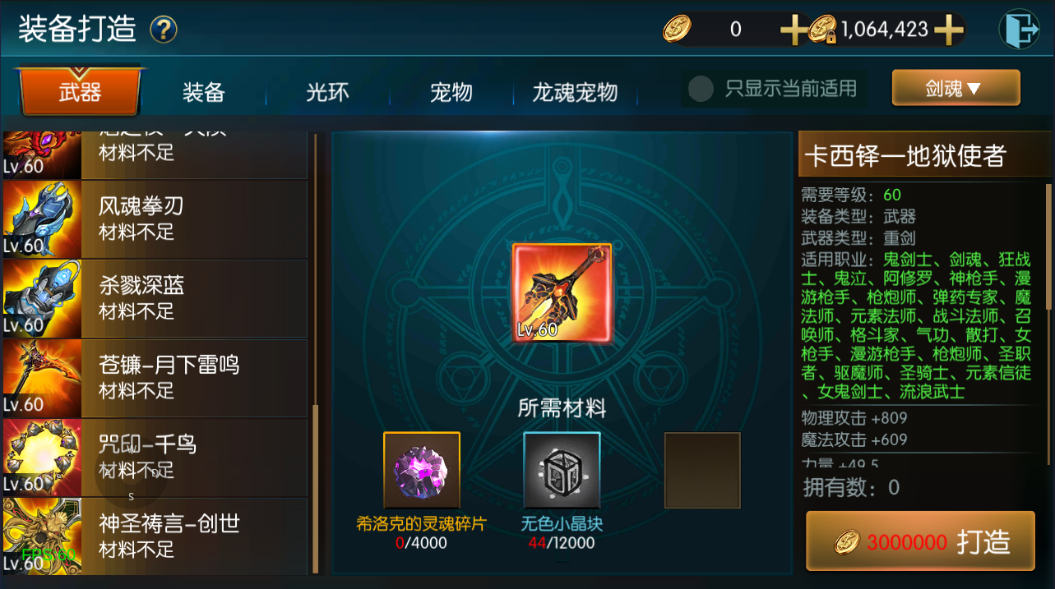
Task: Switch to the 光环 tab
Action: (x=327, y=92)
